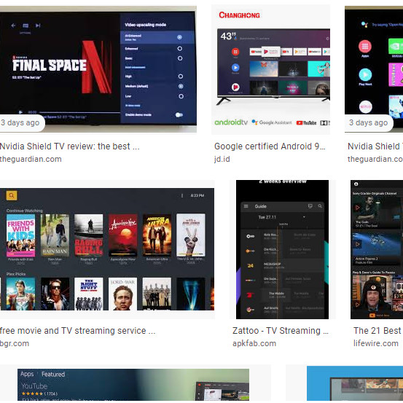
Task: Click the "Nvidia Shield TV review: the best ..." title
Action: coord(70,146)
